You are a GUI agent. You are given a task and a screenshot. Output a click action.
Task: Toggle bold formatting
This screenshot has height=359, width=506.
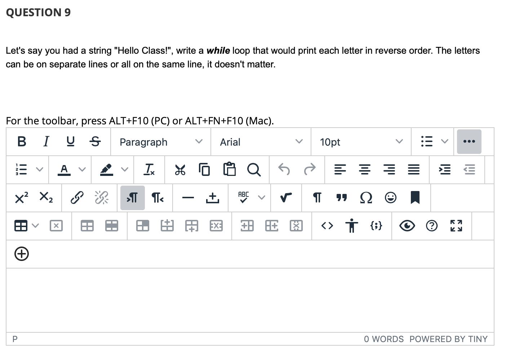tap(21, 142)
